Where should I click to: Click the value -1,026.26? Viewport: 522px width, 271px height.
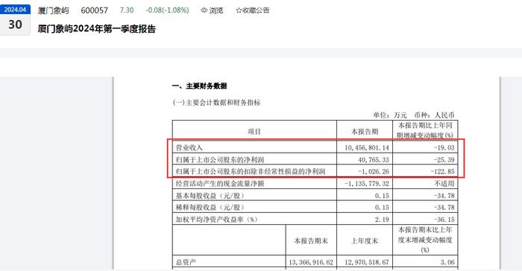374,171
